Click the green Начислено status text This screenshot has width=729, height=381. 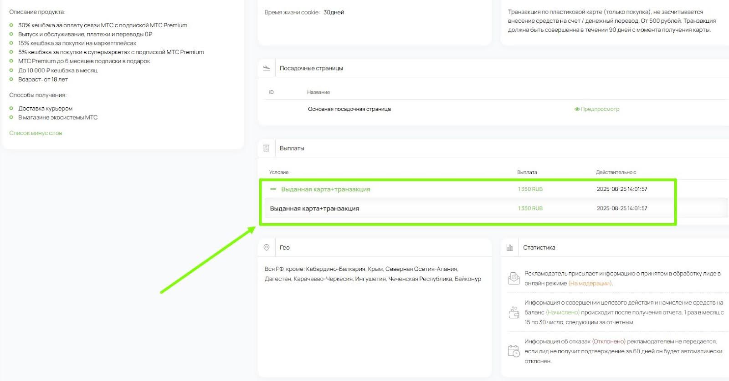pos(563,312)
